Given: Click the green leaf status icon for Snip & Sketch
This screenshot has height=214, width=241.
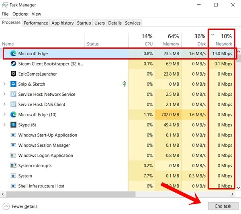Looking at the screenshot, I should pyautogui.click(x=124, y=84).
